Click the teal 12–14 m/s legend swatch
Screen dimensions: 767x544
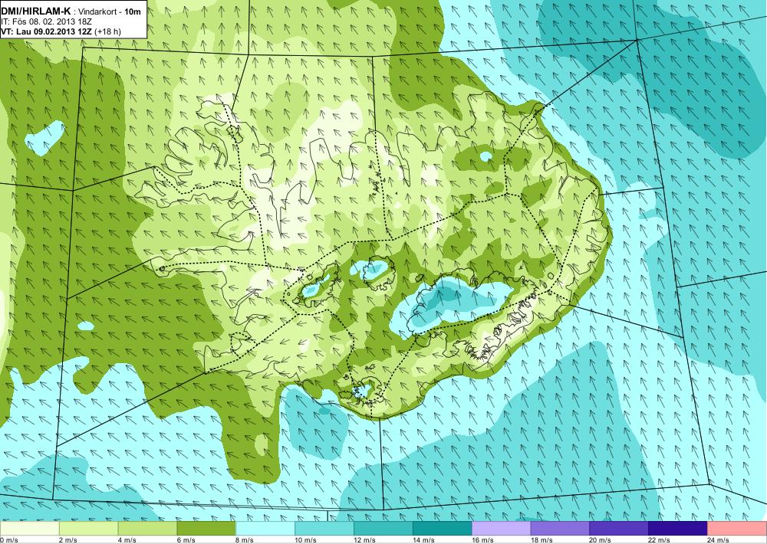coord(383,529)
